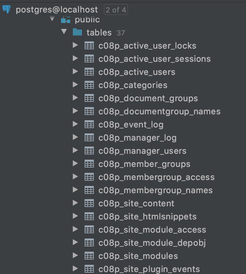The height and width of the screenshot is (274, 246).
Task: Select c08p_manager_users table name
Action: point(142,151)
